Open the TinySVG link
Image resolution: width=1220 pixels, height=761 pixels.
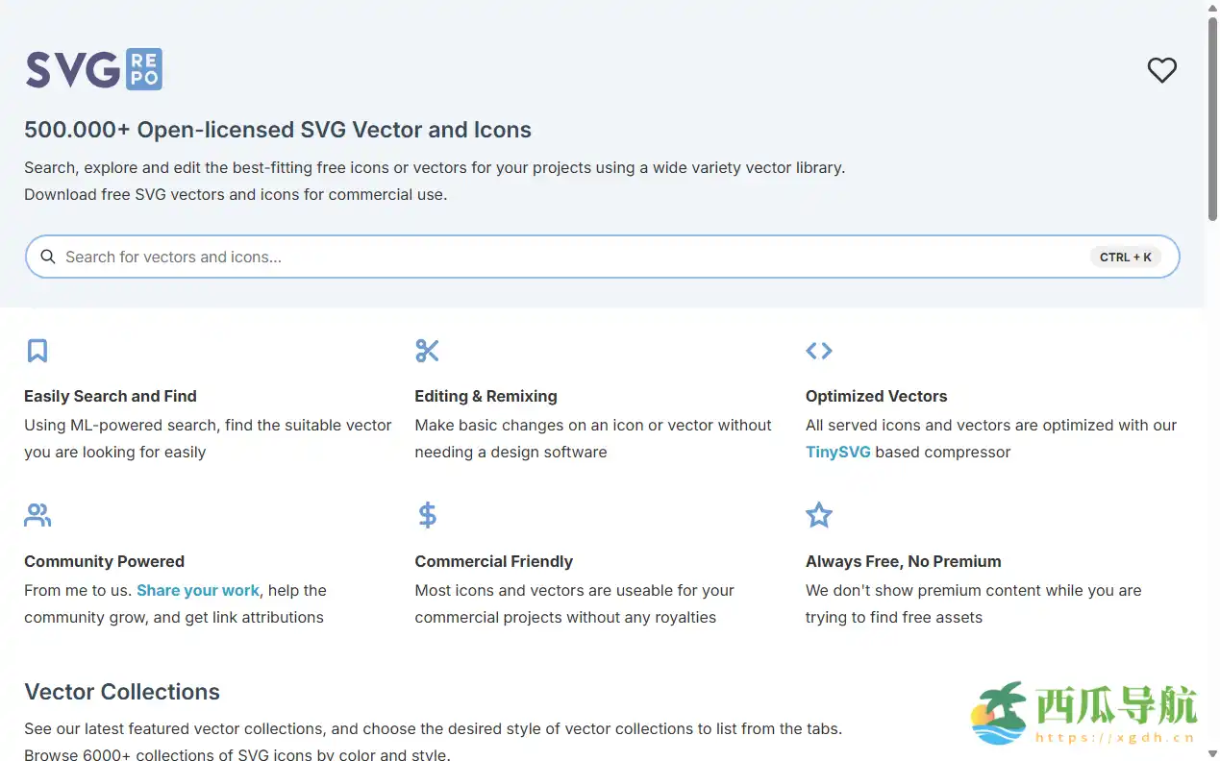837,452
